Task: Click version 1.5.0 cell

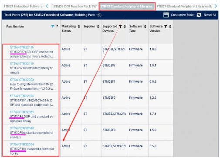Action: pyautogui.click(x=153, y=130)
